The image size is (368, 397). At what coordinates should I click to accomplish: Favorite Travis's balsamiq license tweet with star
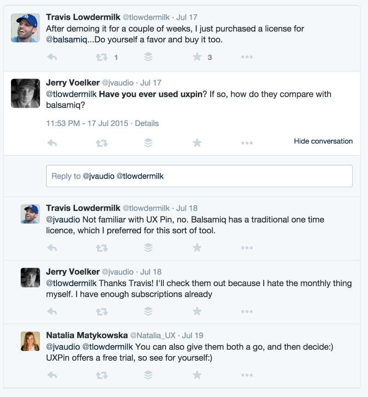[x=197, y=57]
